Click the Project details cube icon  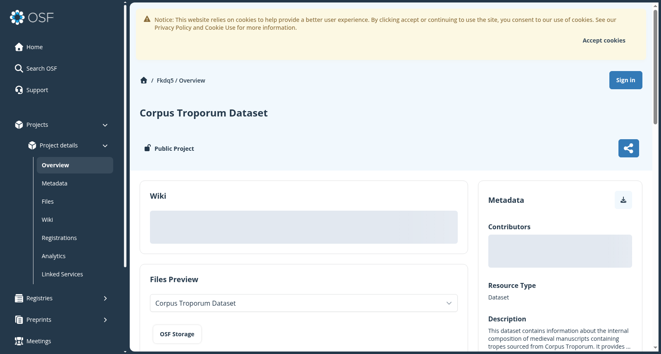coord(32,145)
